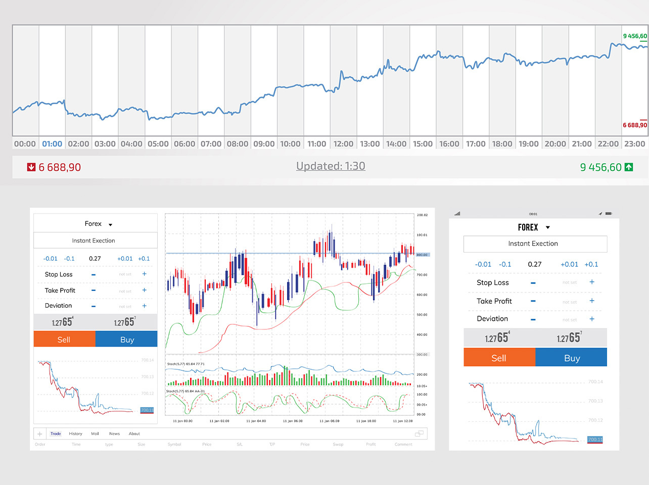Click the 'Order' column header
The width and height of the screenshot is (649, 485).
point(40,445)
